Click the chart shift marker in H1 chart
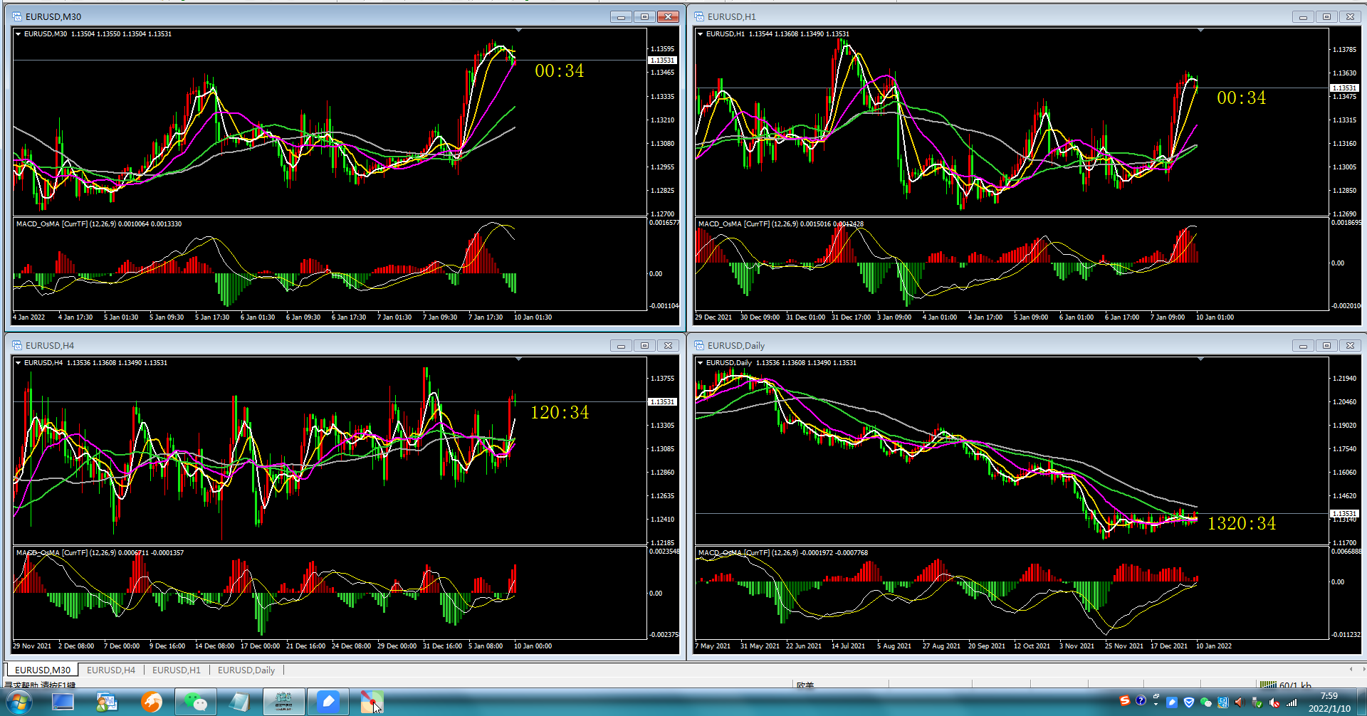Viewport: 1367px width, 716px height. (x=1201, y=30)
